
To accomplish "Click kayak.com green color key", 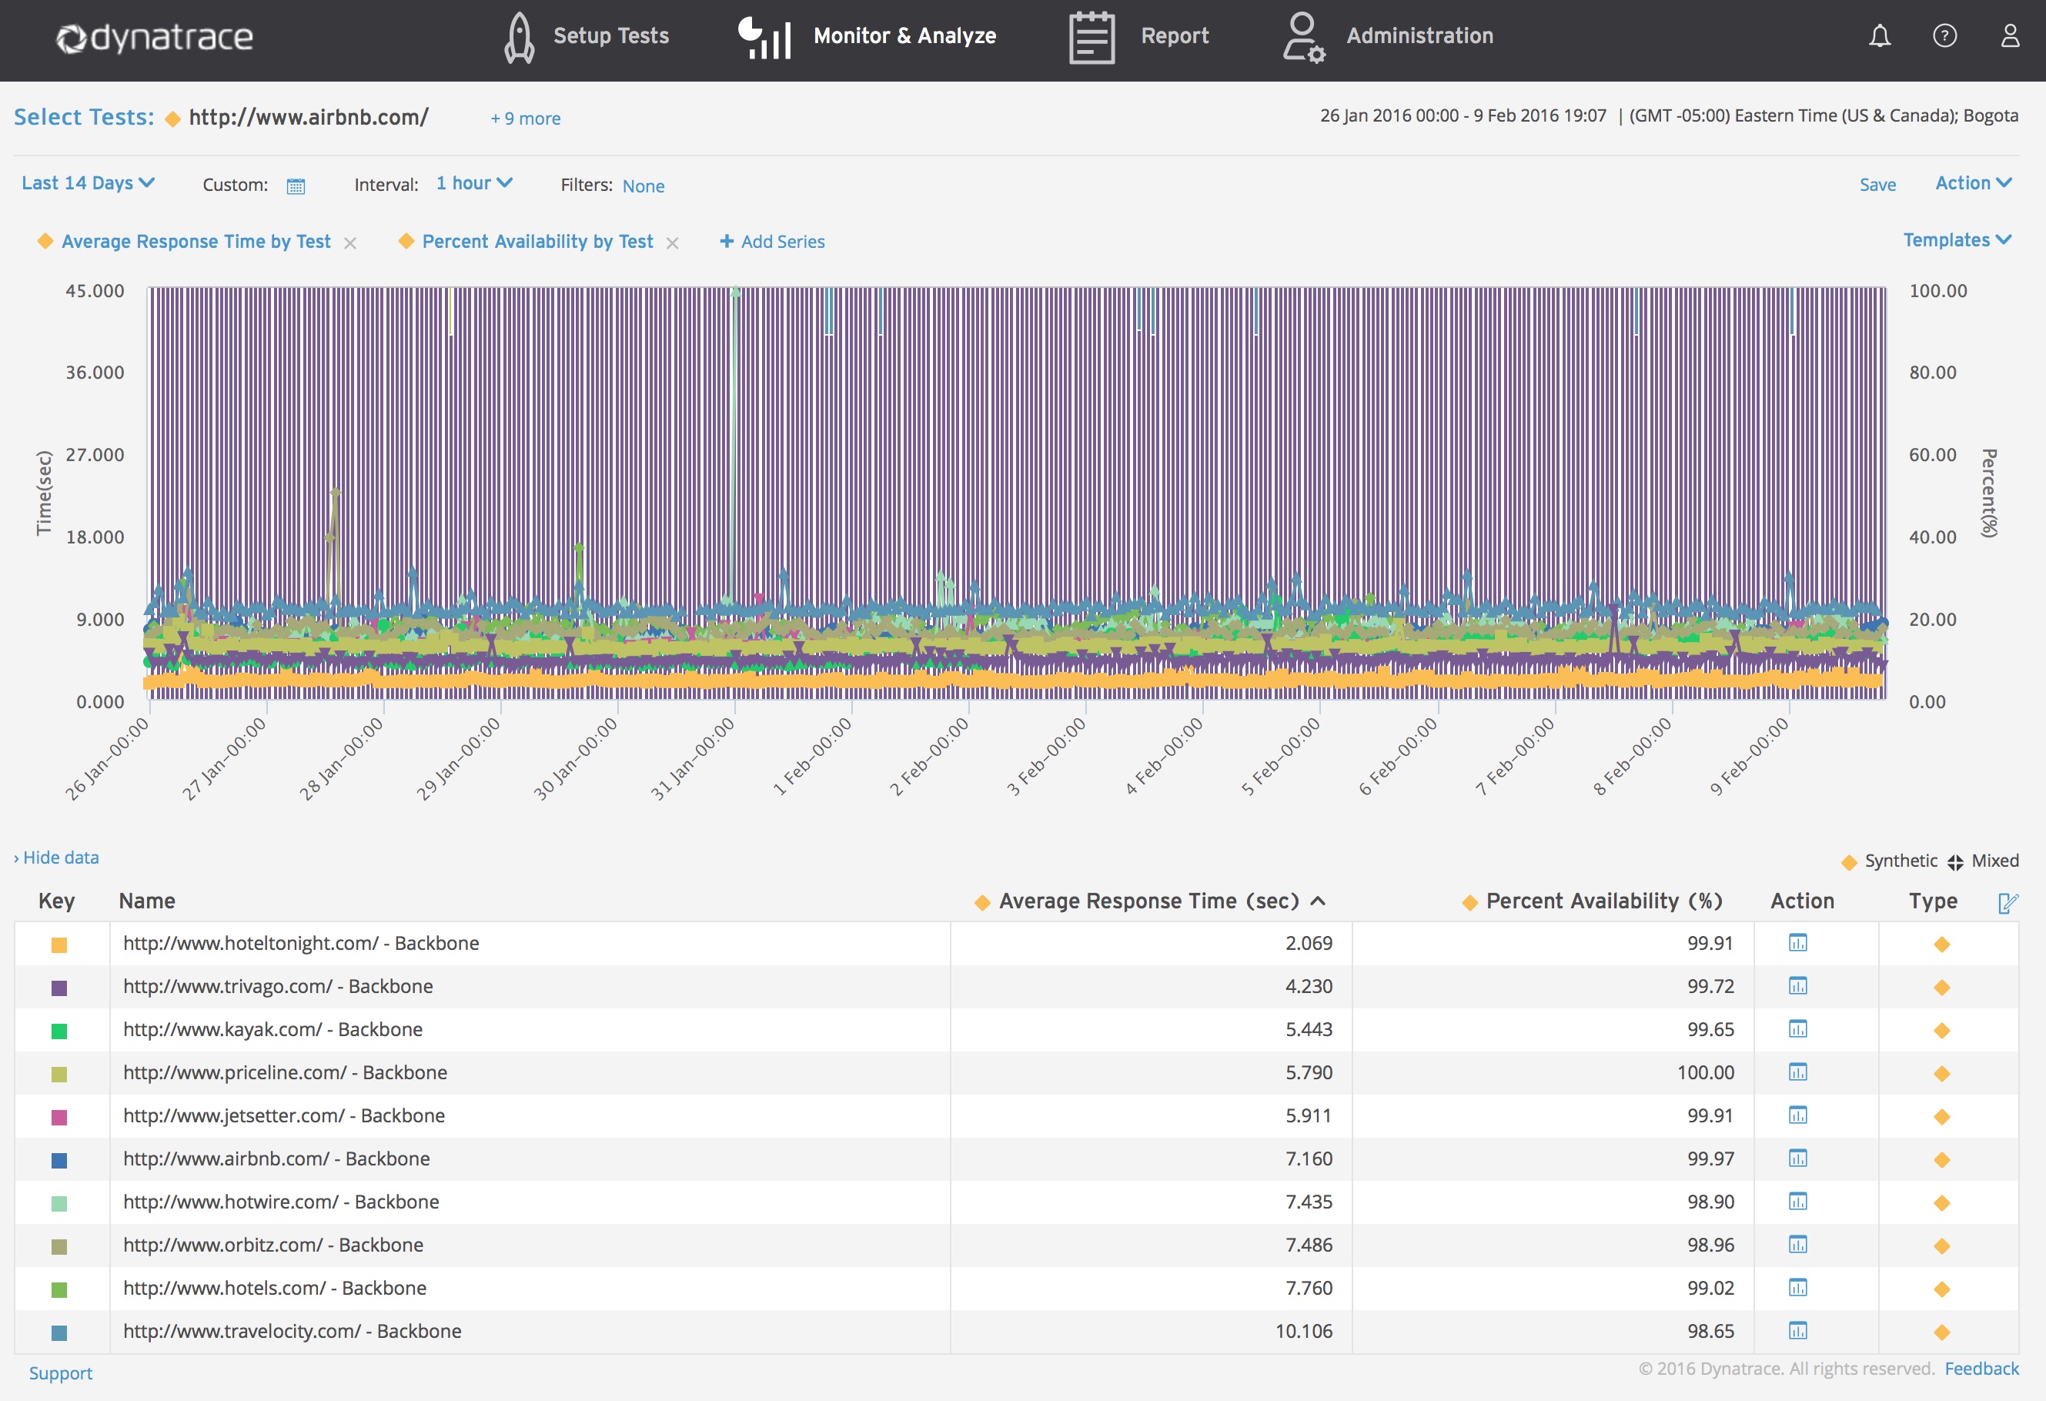I will tap(59, 1032).
